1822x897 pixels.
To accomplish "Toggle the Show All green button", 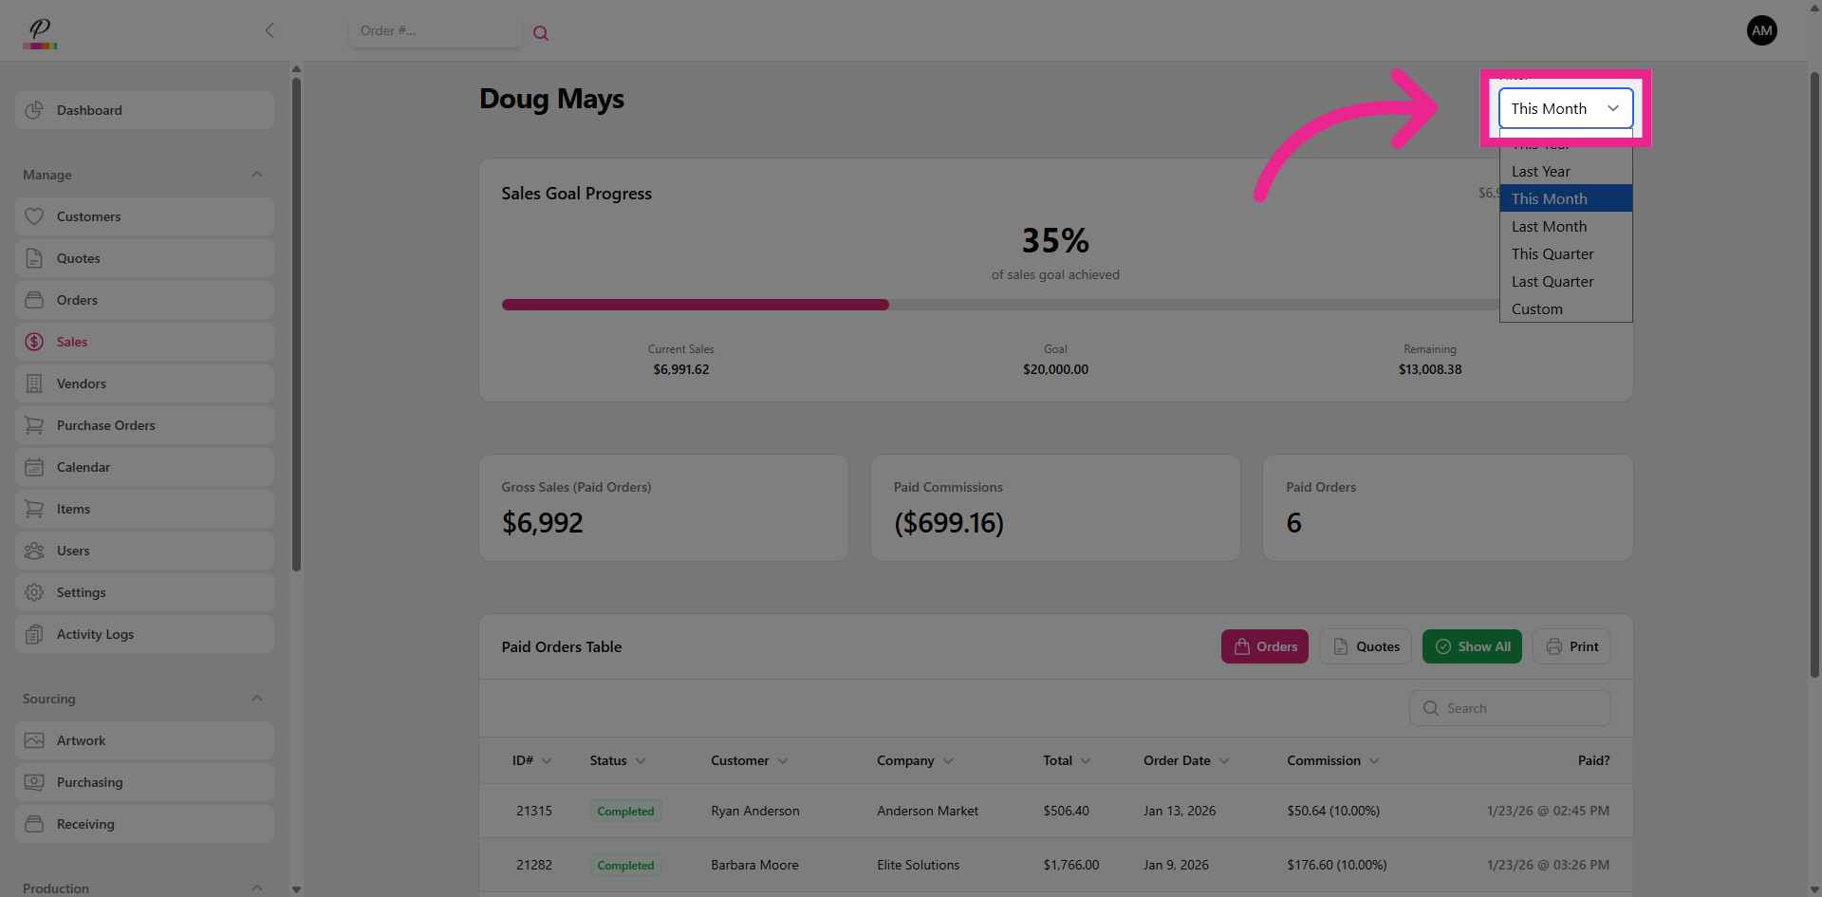I will [1472, 646].
